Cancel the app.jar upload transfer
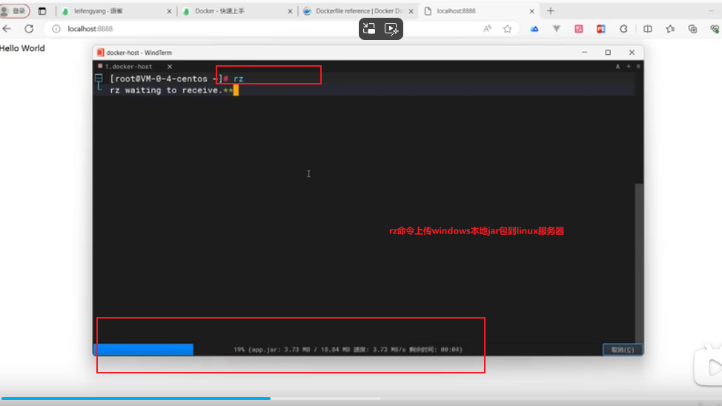 click(x=623, y=350)
